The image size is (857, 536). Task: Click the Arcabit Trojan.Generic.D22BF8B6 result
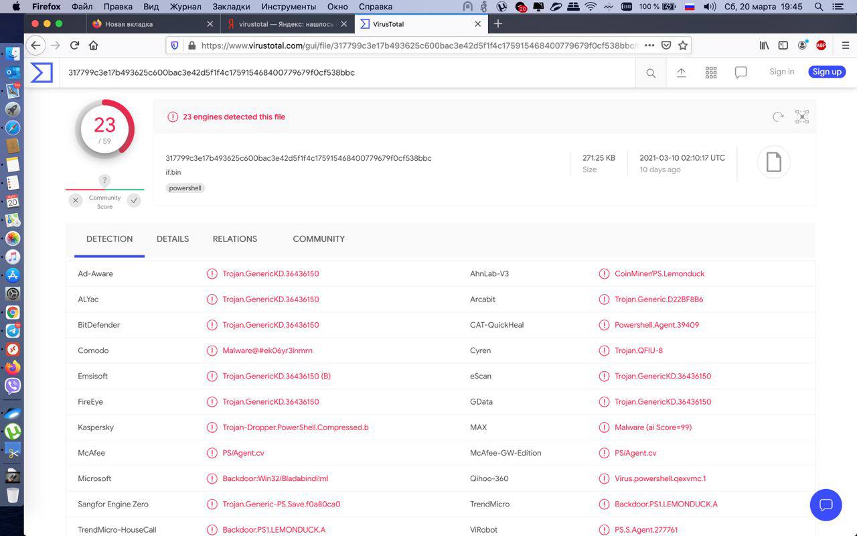coord(659,299)
